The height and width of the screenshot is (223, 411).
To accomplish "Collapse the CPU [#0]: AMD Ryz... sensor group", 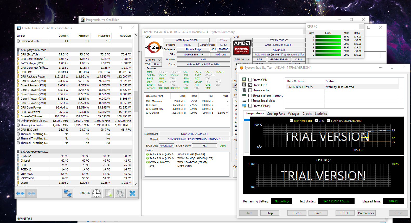I will tap(35, 50).
